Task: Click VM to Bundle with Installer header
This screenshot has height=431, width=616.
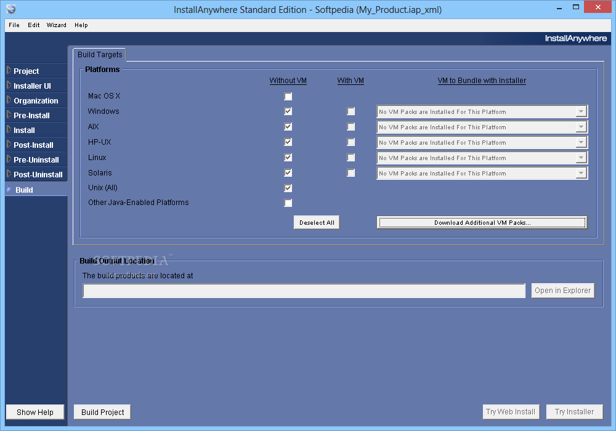Action: click(x=482, y=81)
